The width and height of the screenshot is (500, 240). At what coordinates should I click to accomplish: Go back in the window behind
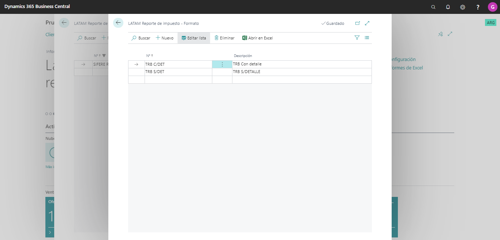(x=64, y=23)
